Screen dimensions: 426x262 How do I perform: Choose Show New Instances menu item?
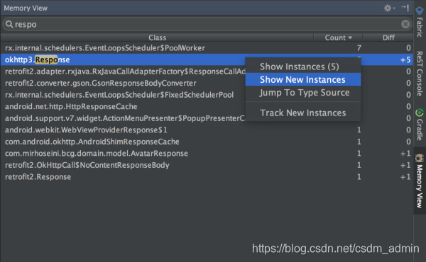point(303,79)
